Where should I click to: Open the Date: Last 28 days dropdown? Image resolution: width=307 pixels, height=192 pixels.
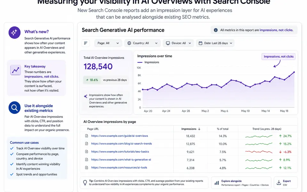[215, 43]
